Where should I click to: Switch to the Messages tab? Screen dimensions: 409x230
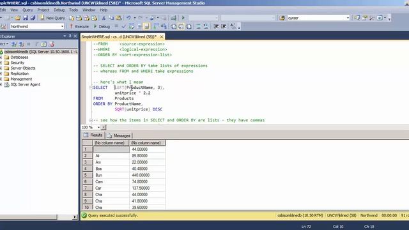click(x=119, y=135)
